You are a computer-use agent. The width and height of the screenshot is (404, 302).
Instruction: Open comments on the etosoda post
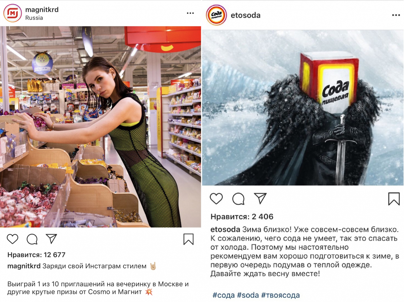point(238,199)
